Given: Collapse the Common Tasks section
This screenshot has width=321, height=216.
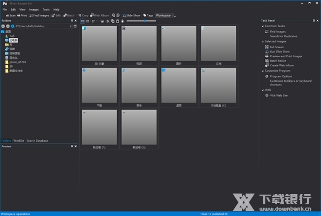Looking at the screenshot, I should pyautogui.click(x=263, y=26).
